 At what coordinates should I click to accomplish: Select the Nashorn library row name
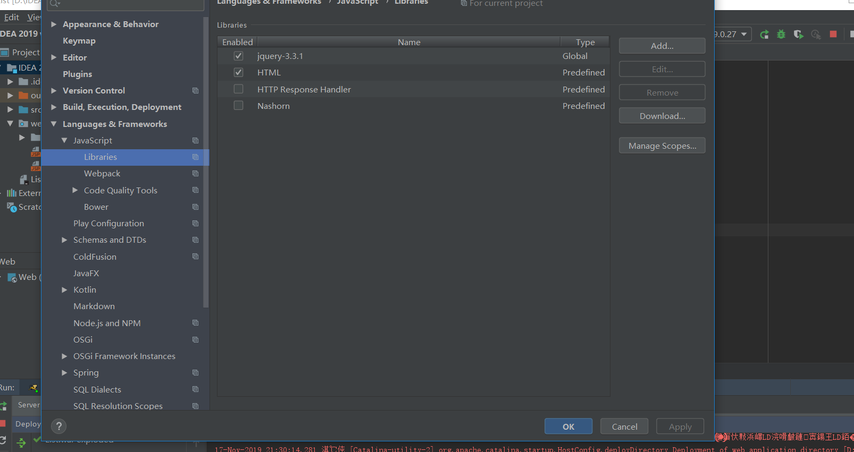[x=273, y=106]
